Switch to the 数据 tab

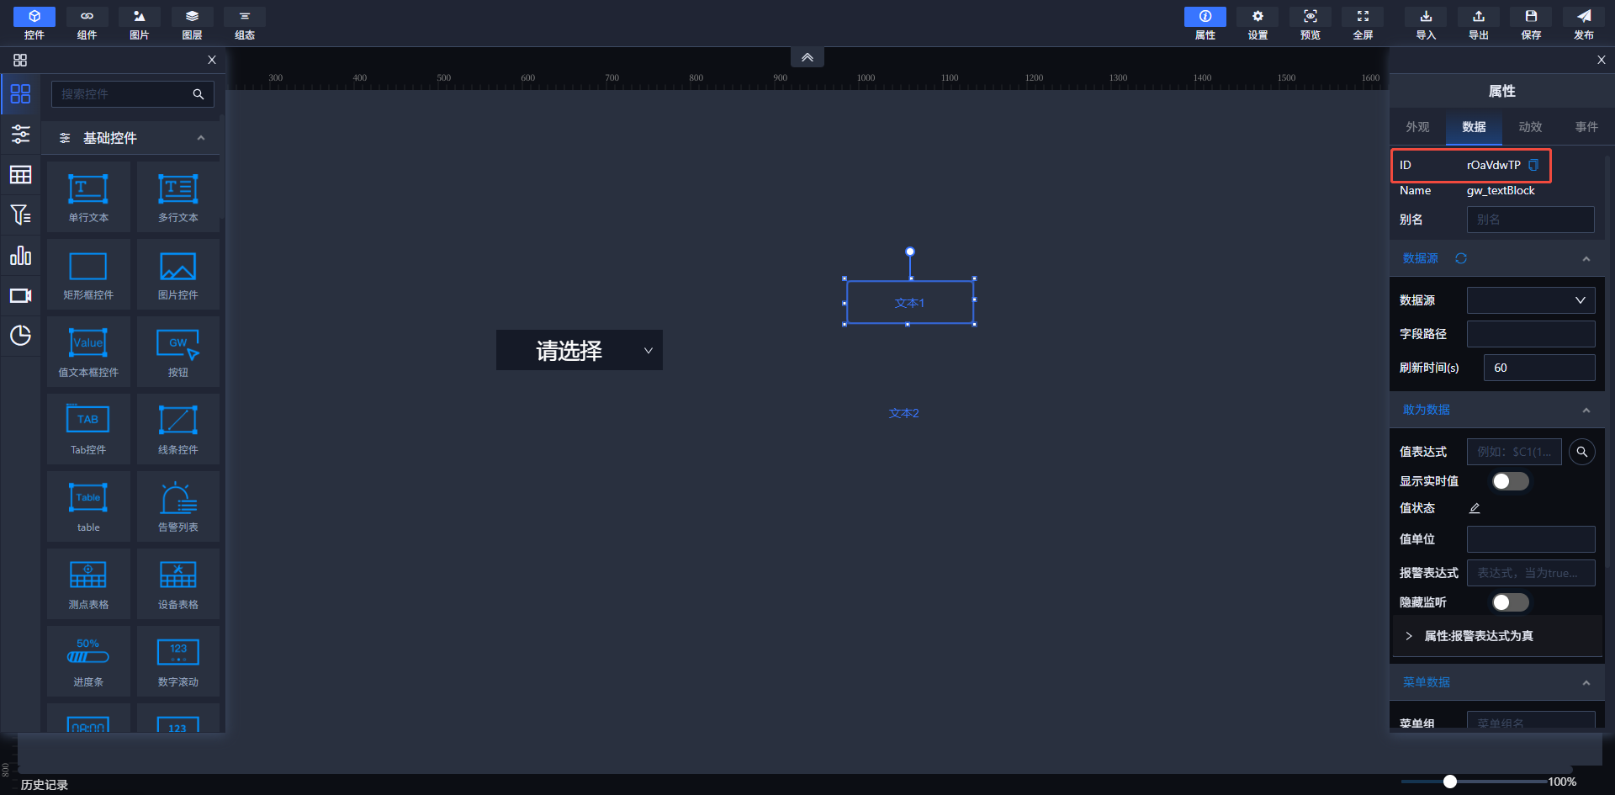pyautogui.click(x=1474, y=127)
